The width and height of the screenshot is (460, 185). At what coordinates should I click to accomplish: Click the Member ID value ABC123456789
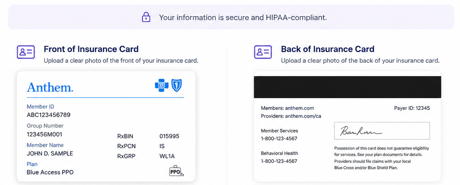pos(49,115)
